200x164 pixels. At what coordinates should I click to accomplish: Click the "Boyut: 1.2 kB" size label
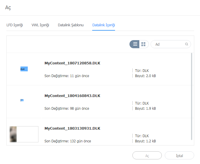tap(145, 141)
